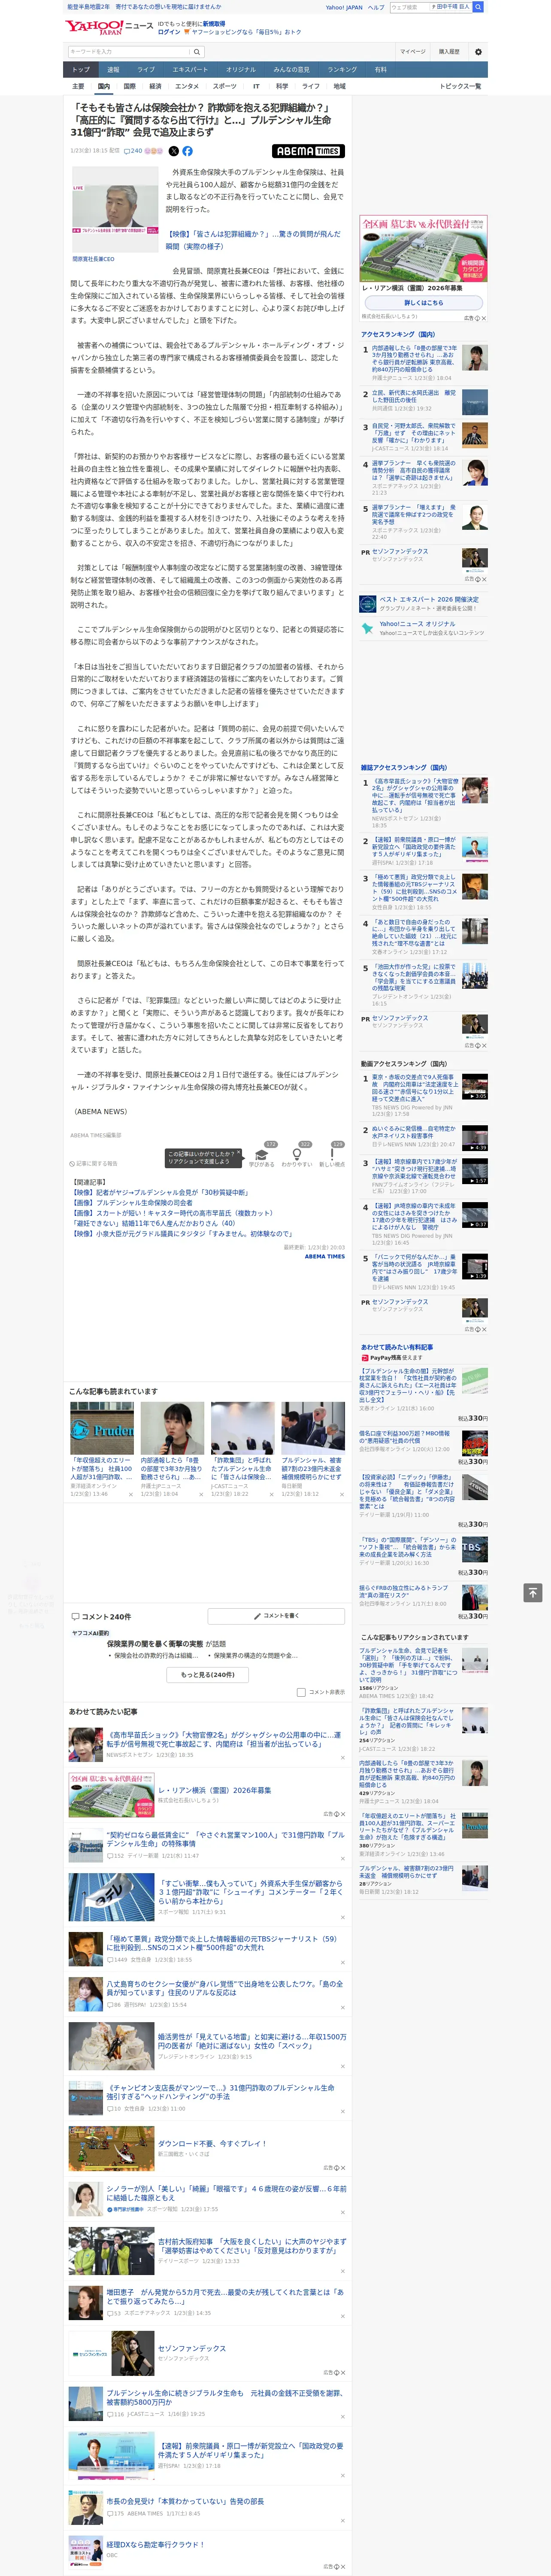
Task: Click the 学びがある reaction icon
Action: (x=262, y=1155)
